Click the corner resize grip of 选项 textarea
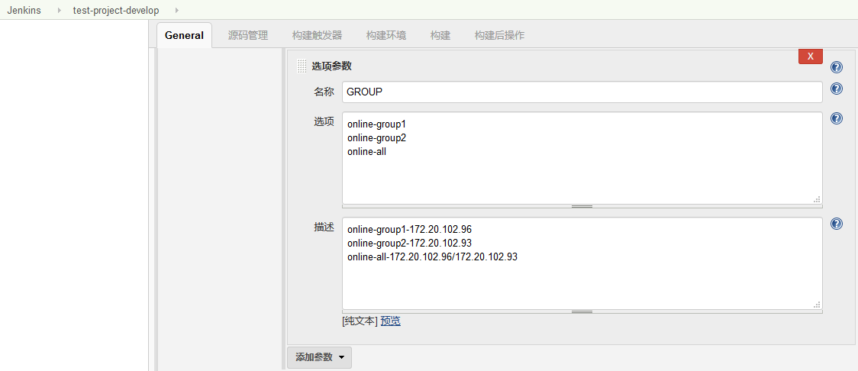This screenshot has width=858, height=371. [817, 198]
